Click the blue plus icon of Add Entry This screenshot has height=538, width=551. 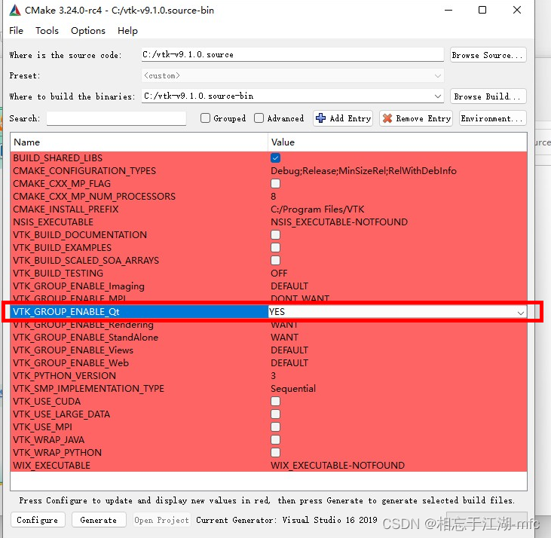[320, 118]
